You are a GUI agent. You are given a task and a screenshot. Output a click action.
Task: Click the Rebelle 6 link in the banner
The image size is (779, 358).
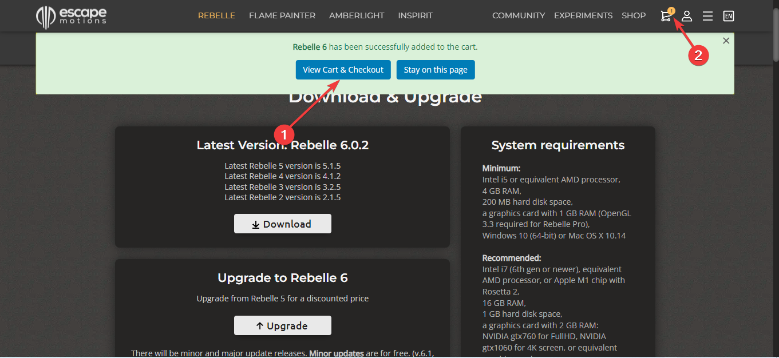310,47
